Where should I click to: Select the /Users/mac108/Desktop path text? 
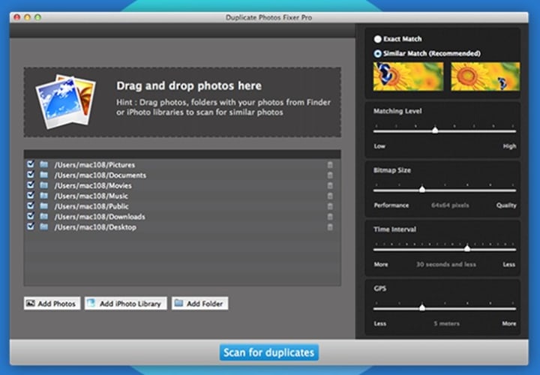pyautogui.click(x=95, y=227)
